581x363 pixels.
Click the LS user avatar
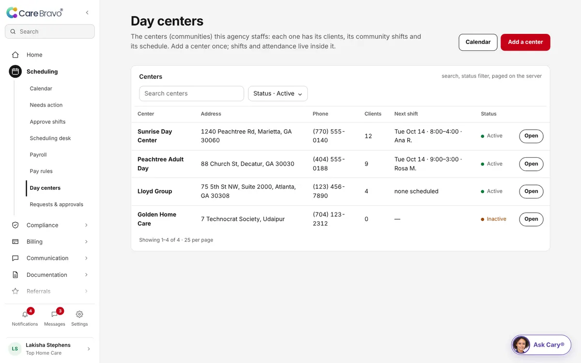(15, 349)
